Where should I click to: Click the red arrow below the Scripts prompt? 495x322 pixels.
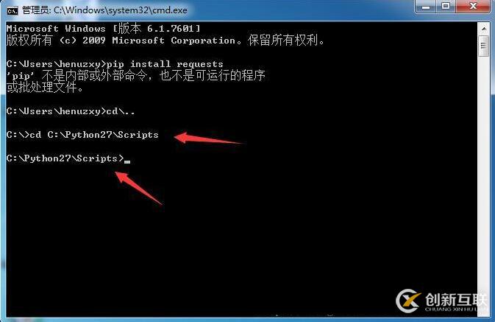[x=138, y=188]
